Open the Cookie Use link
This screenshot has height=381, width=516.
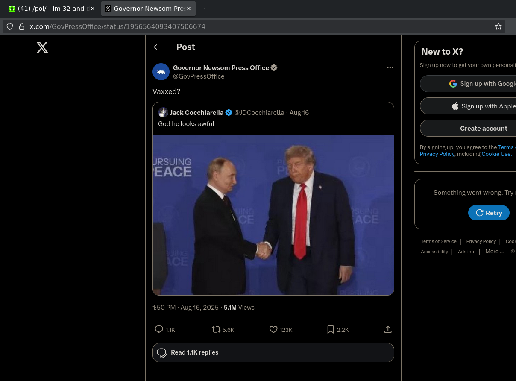(496, 154)
